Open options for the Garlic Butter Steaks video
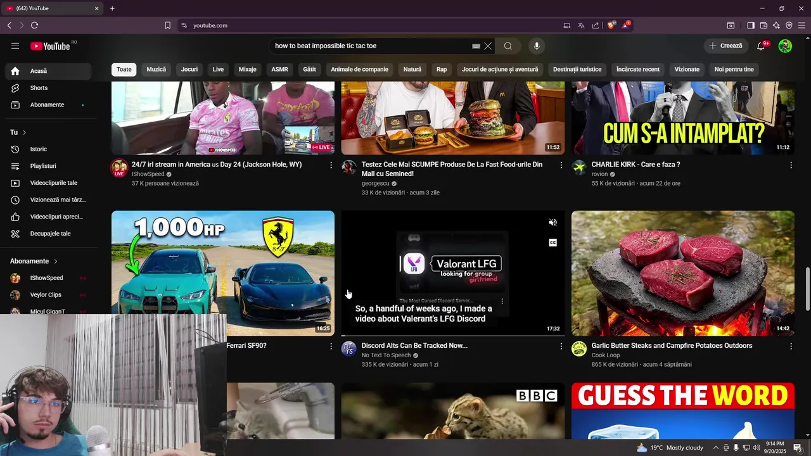The image size is (811, 456). [791, 346]
